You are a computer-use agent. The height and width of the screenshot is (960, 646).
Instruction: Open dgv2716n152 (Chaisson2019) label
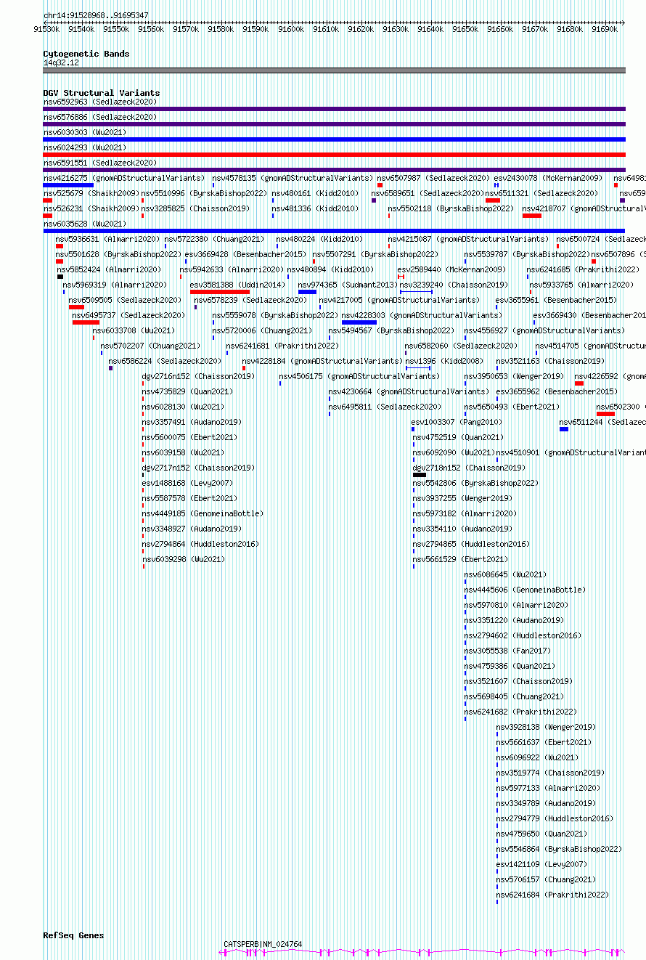[x=198, y=376]
